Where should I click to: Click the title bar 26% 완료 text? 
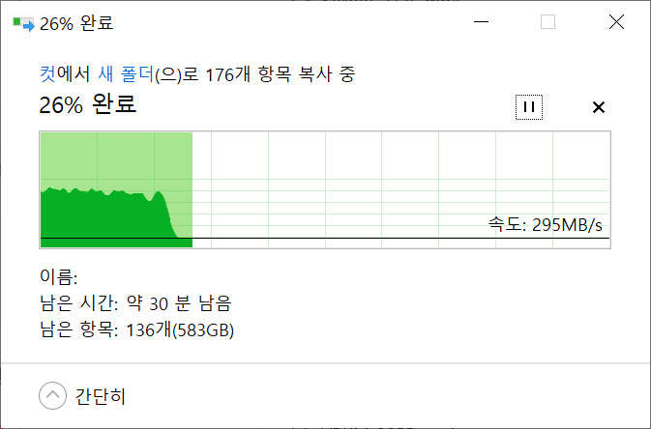[x=76, y=23]
